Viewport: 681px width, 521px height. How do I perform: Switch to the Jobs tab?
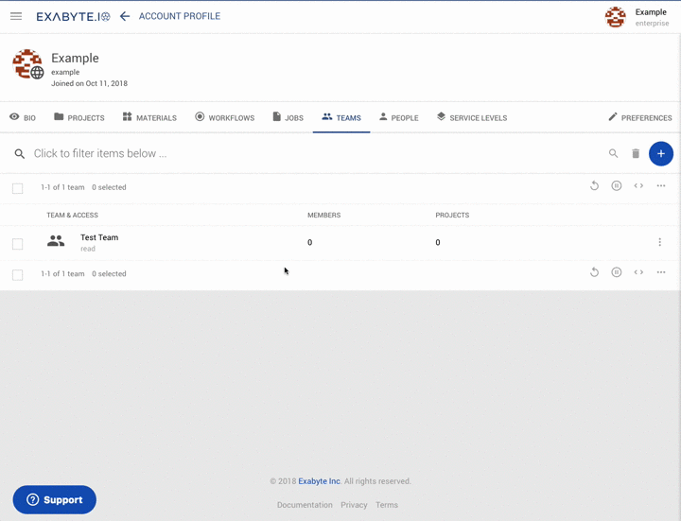point(288,117)
